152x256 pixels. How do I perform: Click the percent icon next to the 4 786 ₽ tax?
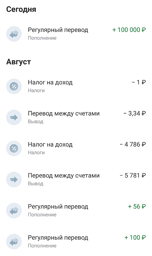14,148
